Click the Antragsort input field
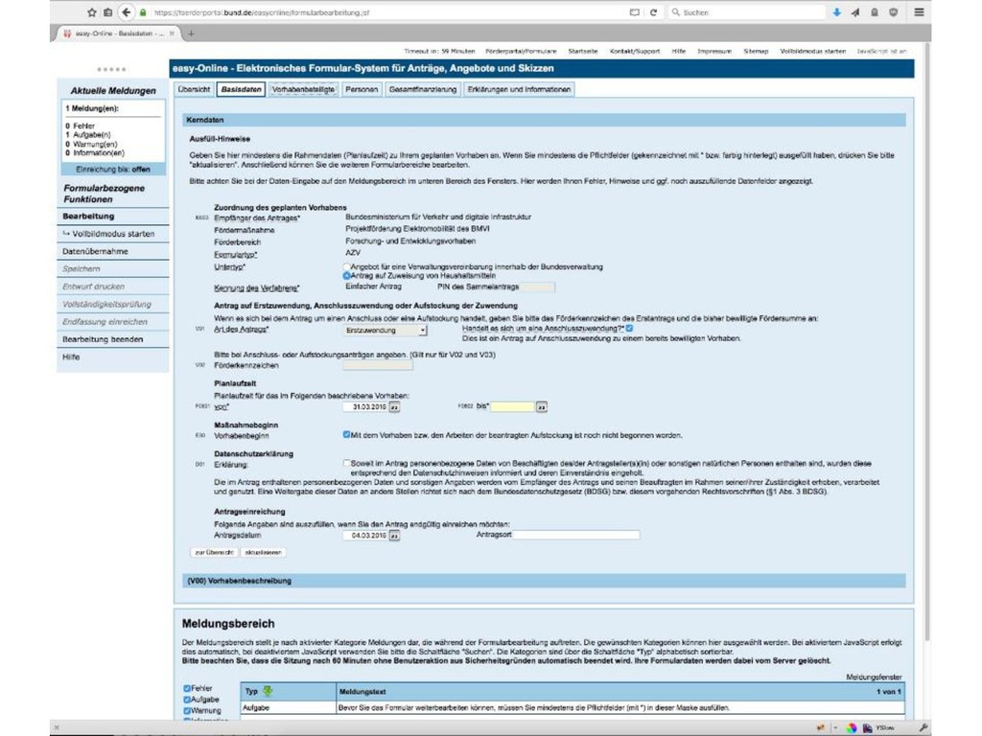This screenshot has width=982, height=736. [x=576, y=535]
